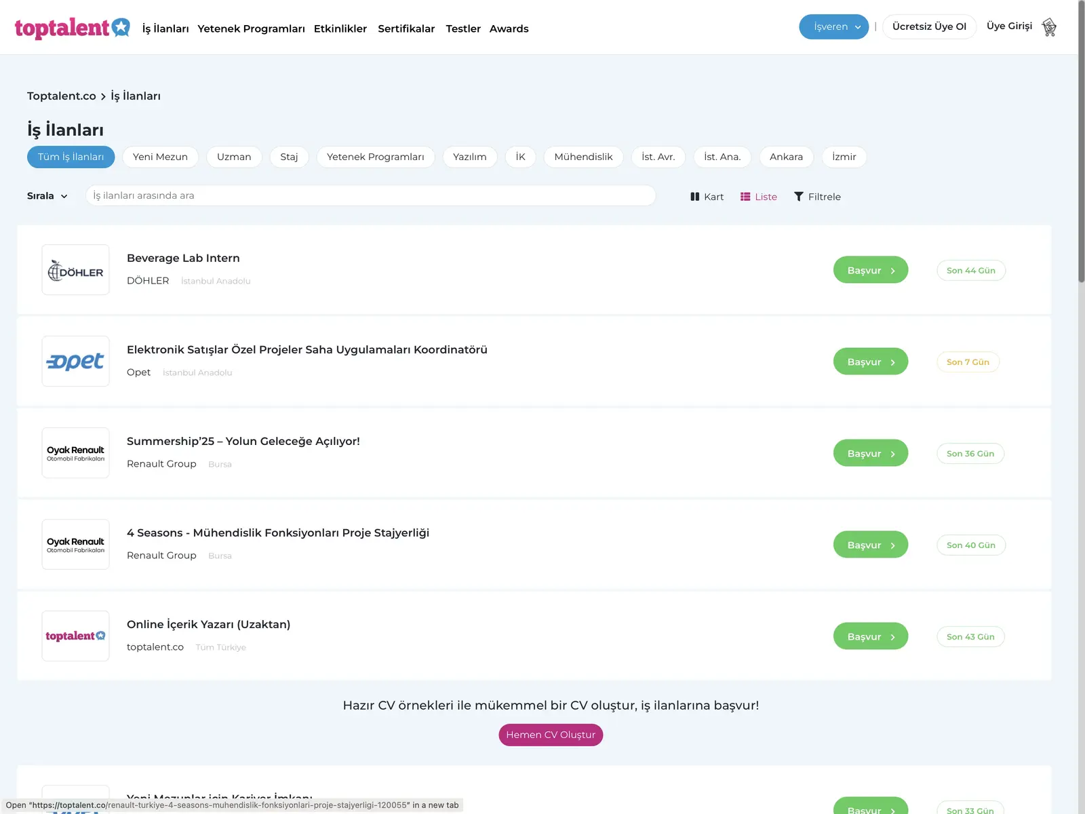The width and height of the screenshot is (1085, 814).
Task: Switch to Kart view
Action: [x=707, y=197]
